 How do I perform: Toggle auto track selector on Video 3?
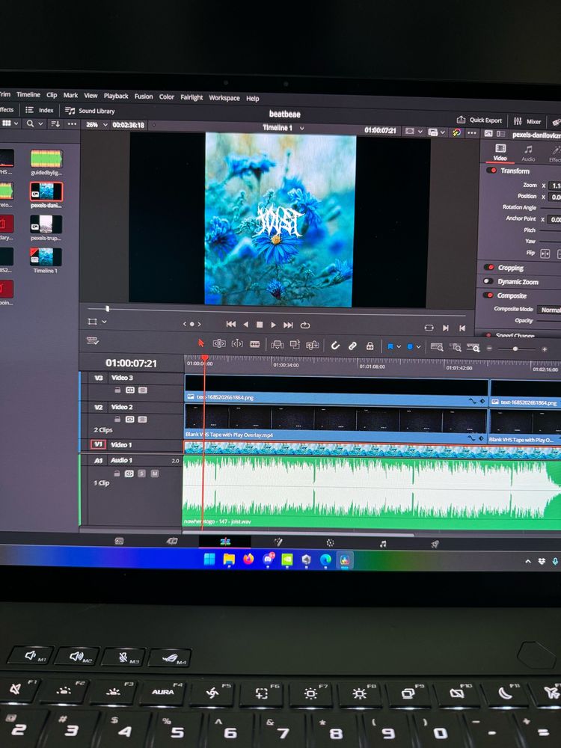(x=129, y=390)
